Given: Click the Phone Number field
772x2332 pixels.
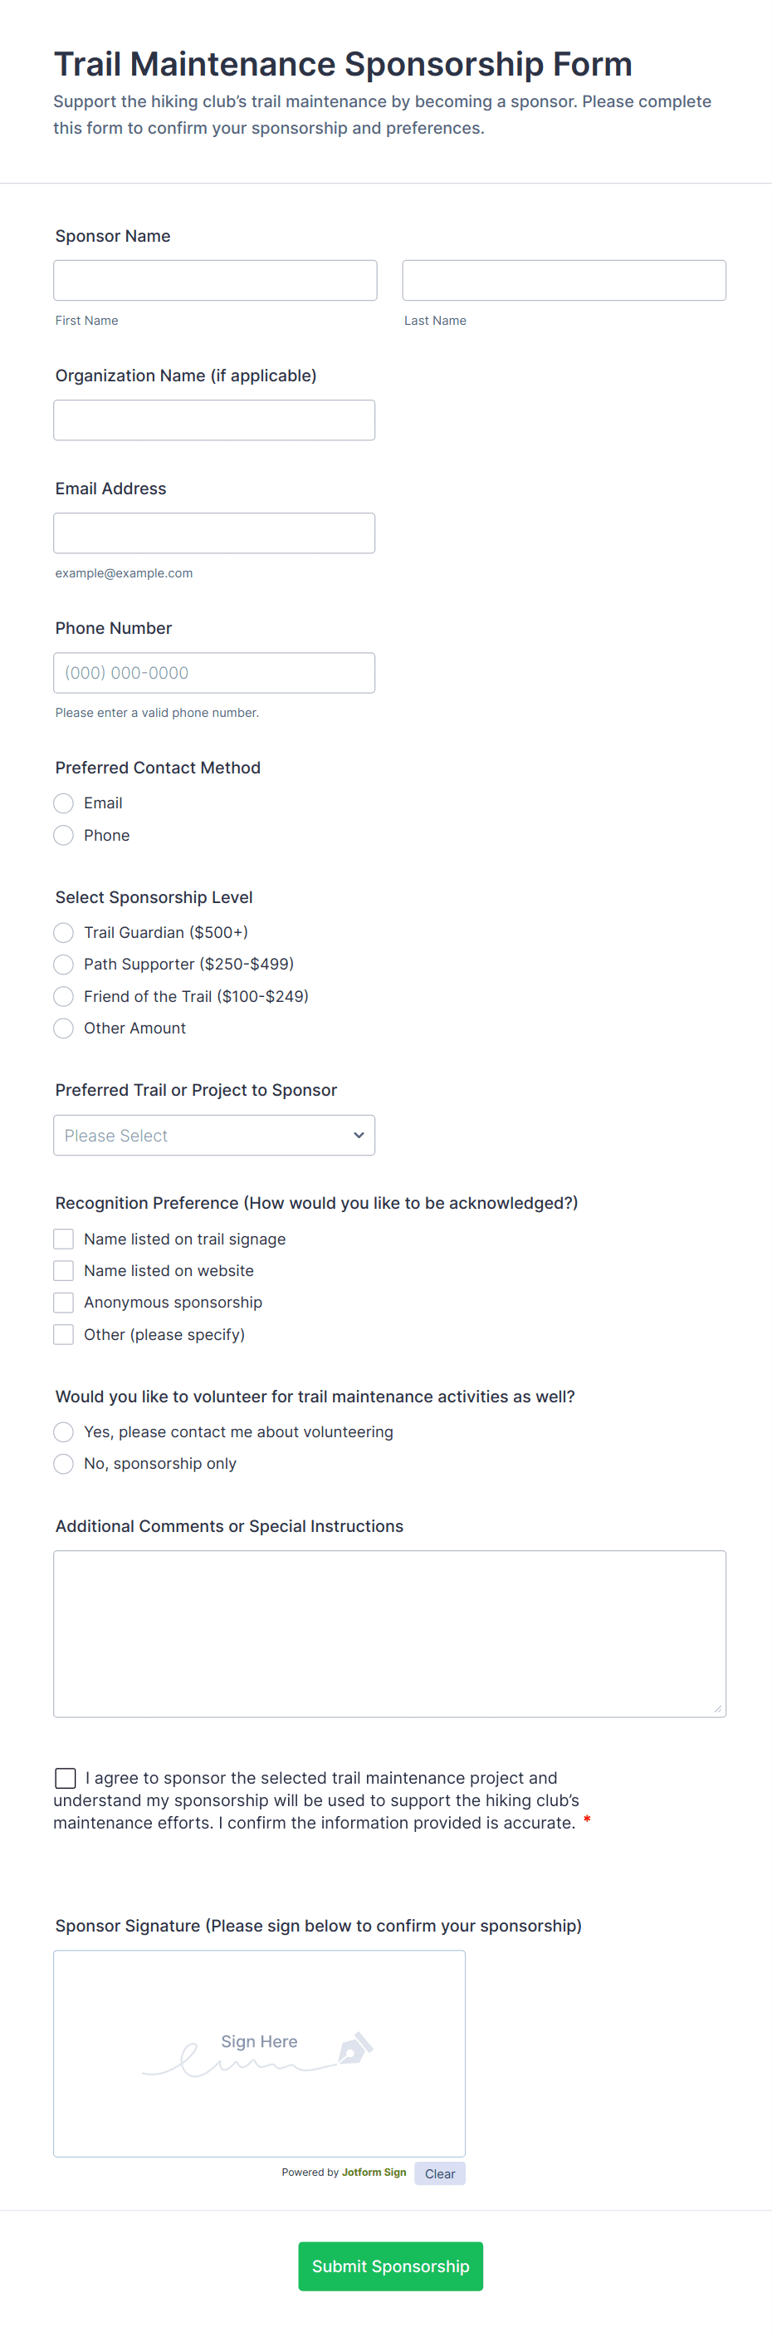Looking at the screenshot, I should [213, 673].
